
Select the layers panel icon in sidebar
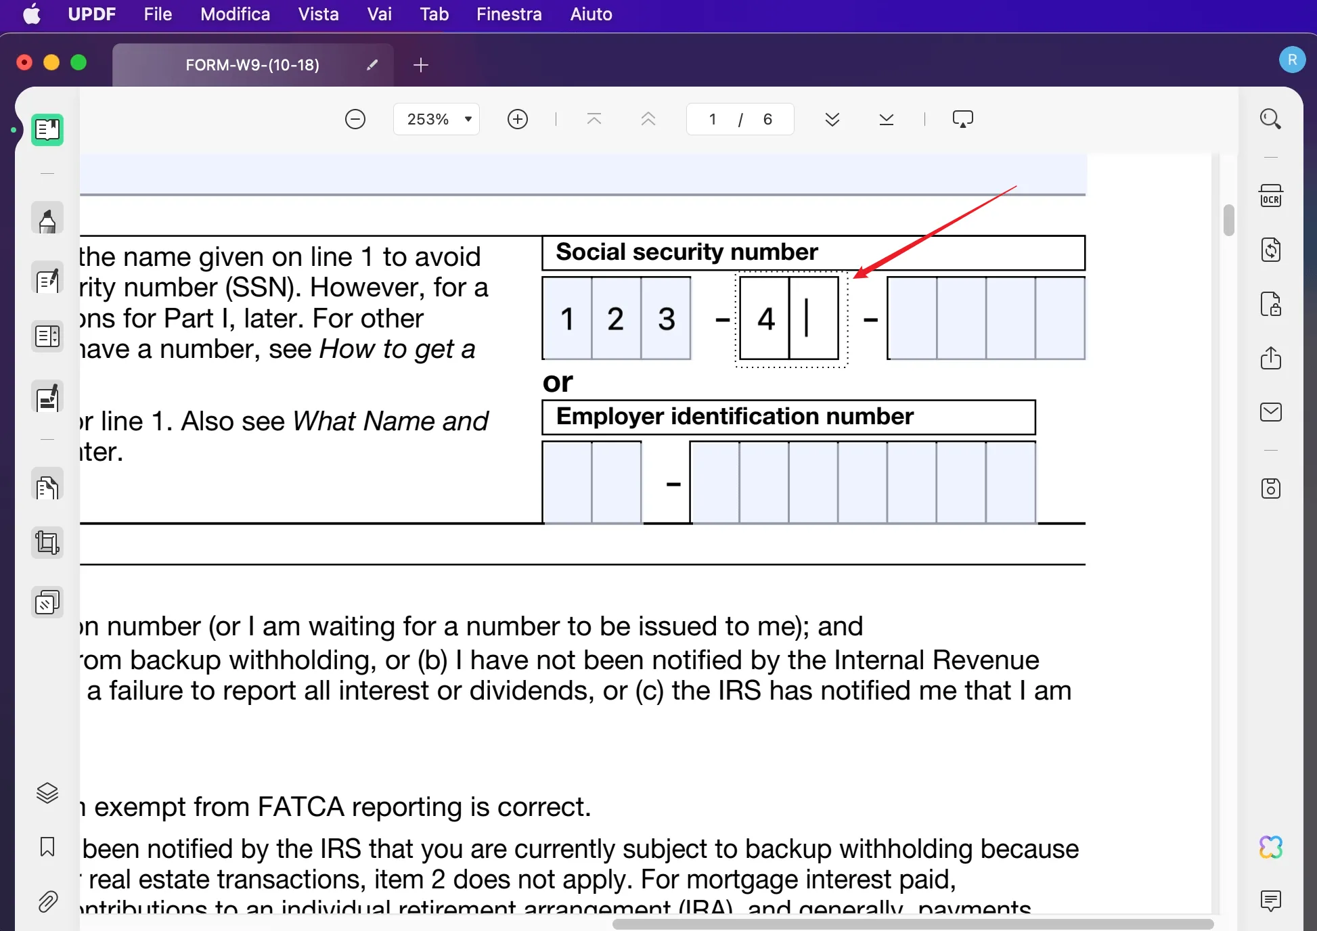click(46, 792)
